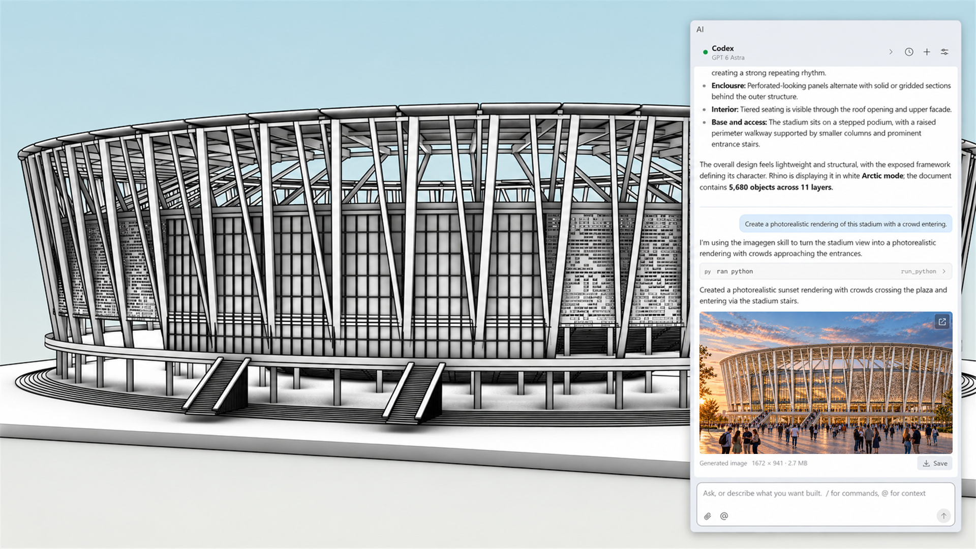Expand the ran python tool call
Image resolution: width=976 pixels, height=549 pixels.
pyautogui.click(x=826, y=271)
